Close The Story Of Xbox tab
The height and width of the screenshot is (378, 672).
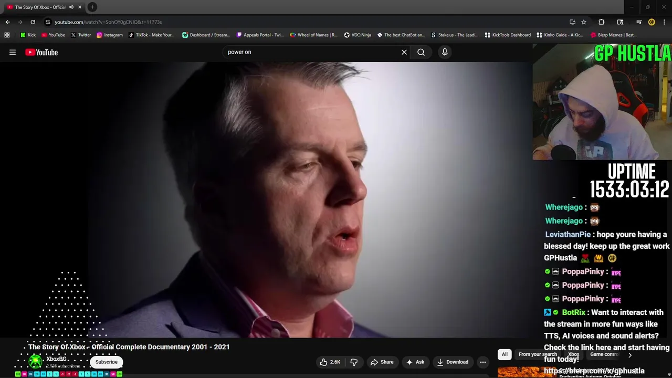point(80,7)
